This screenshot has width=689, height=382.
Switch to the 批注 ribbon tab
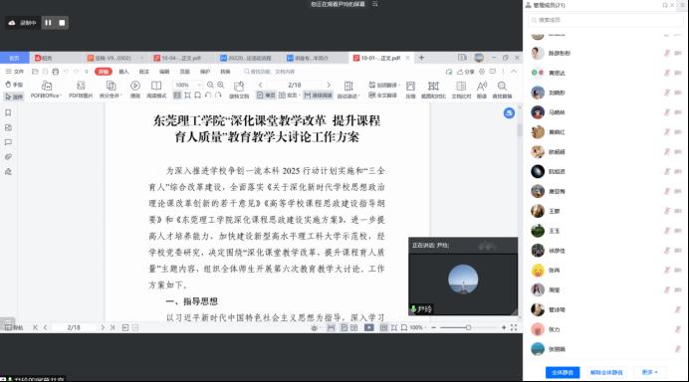(144, 72)
